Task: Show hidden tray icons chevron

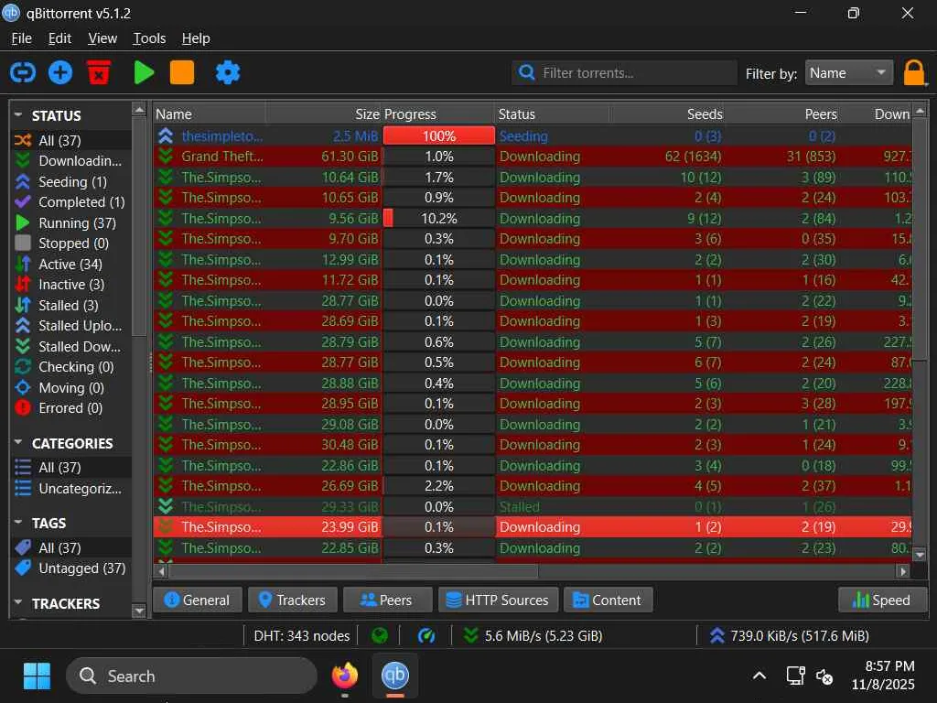Action: 759,676
